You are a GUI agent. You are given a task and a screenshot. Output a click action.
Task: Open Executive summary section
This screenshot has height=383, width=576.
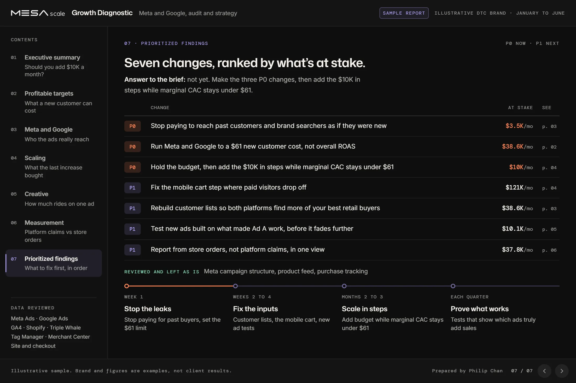(54, 66)
